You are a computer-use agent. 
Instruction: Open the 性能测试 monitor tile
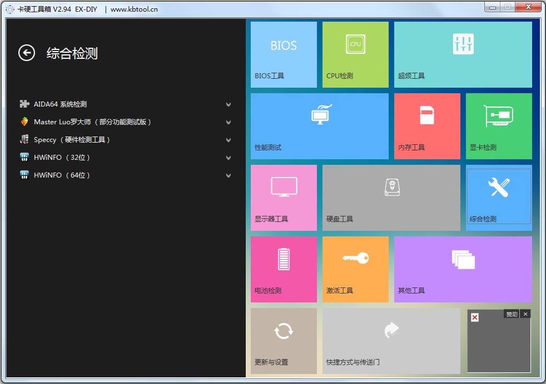(x=319, y=126)
